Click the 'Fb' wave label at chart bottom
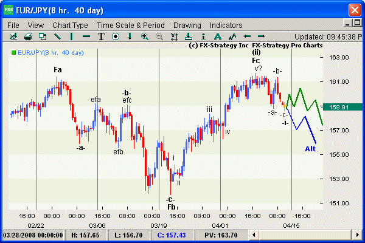365x243 pixels. (x=172, y=207)
